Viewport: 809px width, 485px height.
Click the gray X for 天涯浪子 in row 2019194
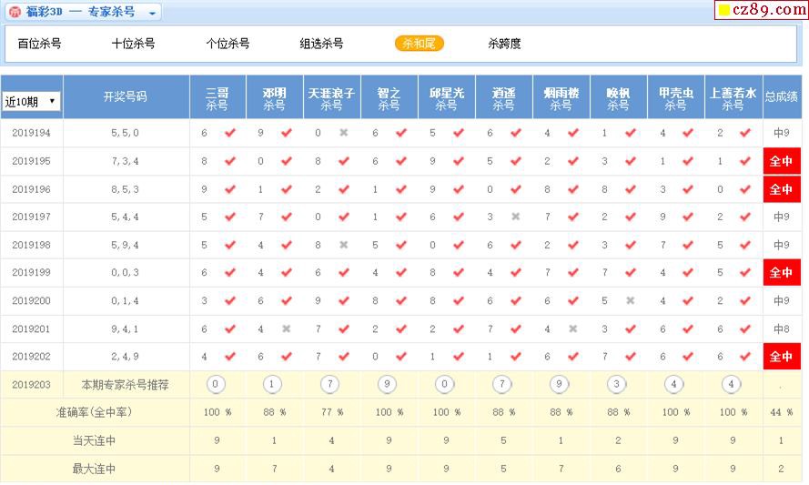point(343,133)
